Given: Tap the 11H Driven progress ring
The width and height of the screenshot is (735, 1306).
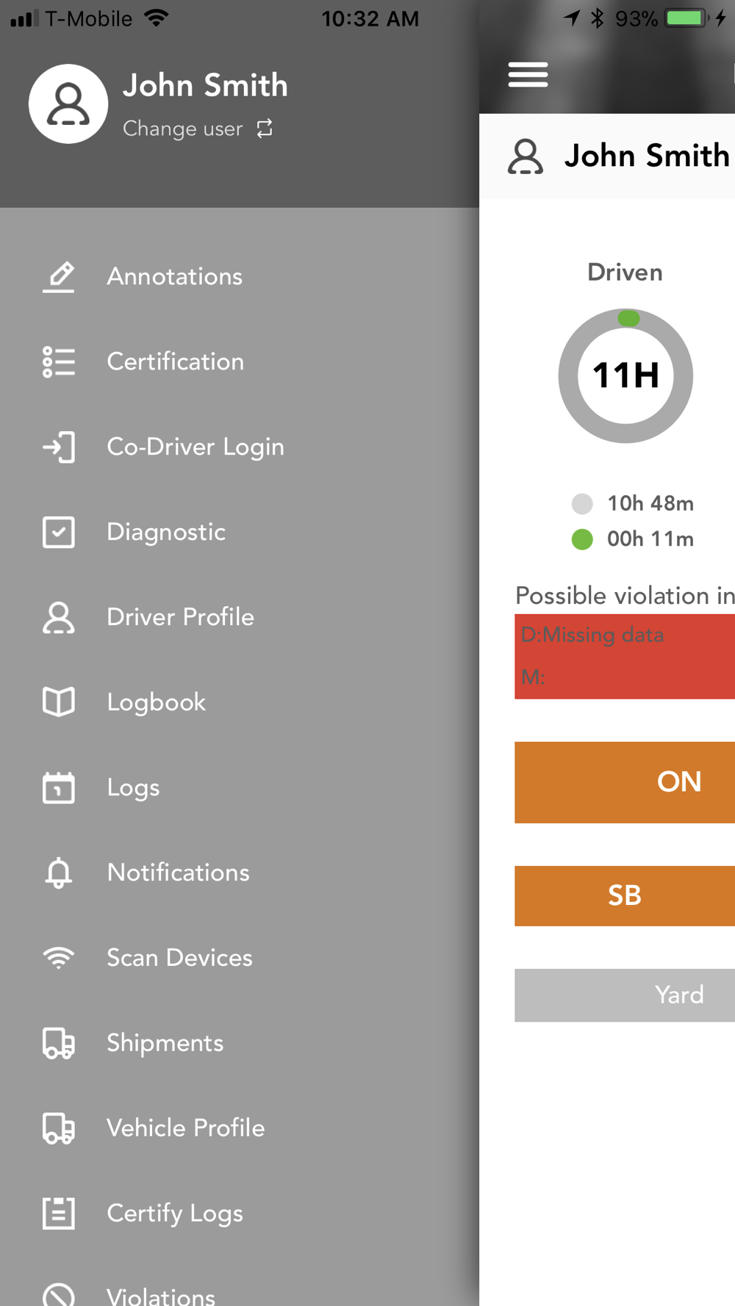Looking at the screenshot, I should point(625,375).
